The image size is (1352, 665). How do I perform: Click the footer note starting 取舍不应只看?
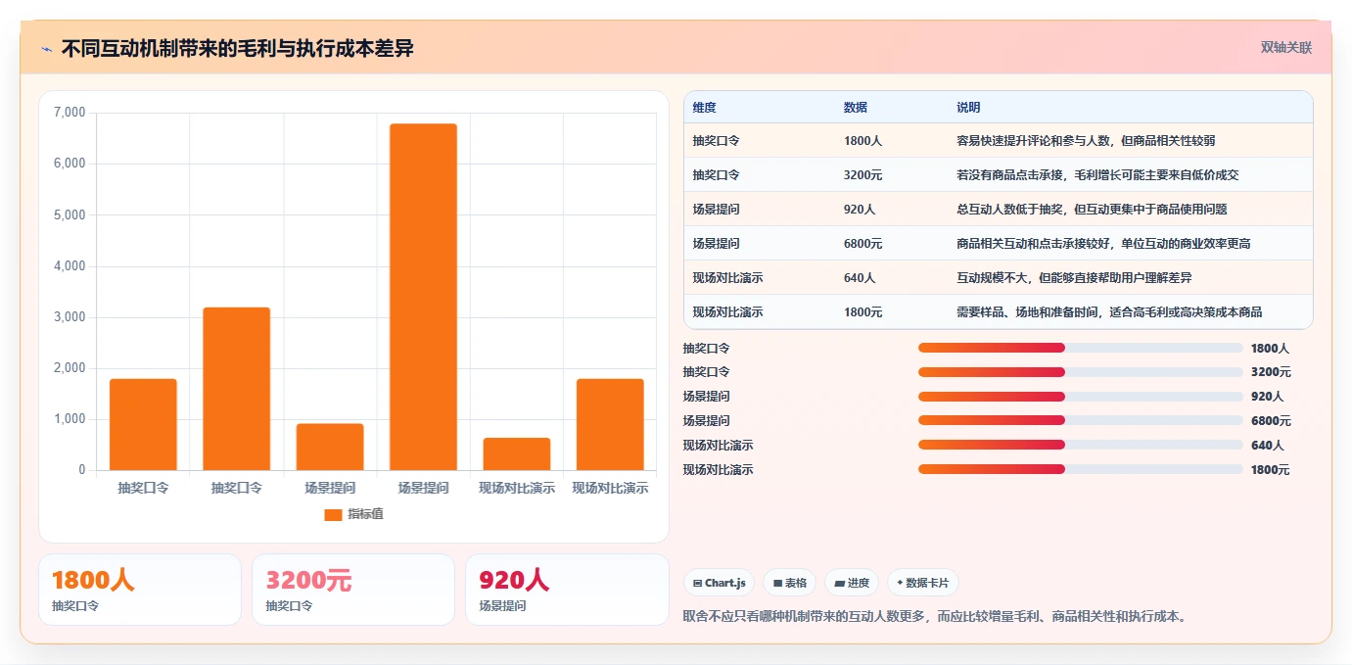[x=936, y=617]
